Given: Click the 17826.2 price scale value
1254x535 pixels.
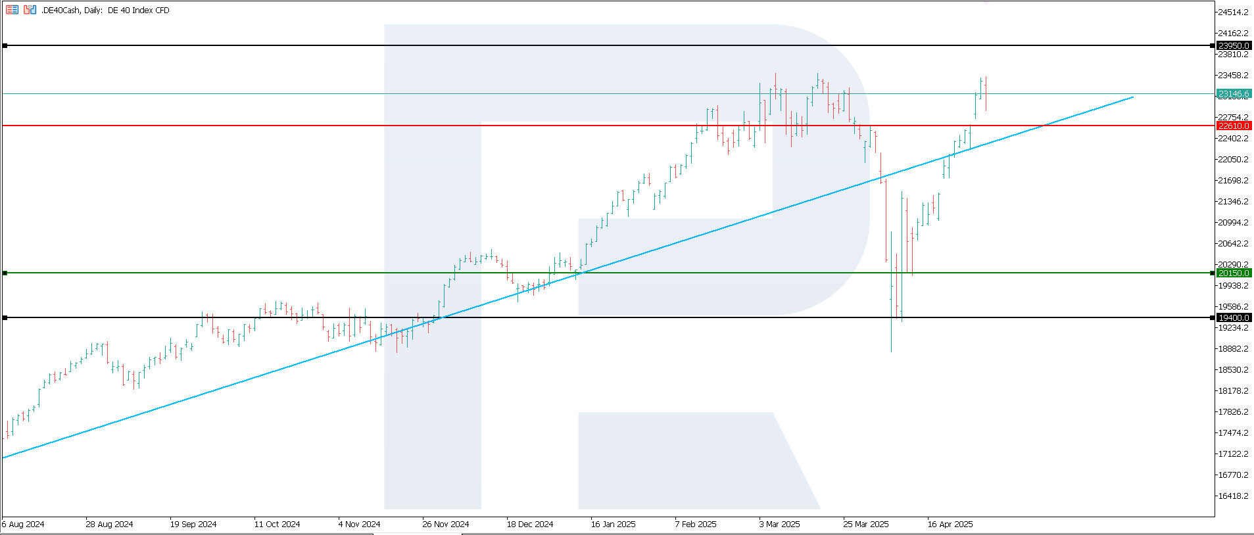Looking at the screenshot, I should coord(1233,412).
